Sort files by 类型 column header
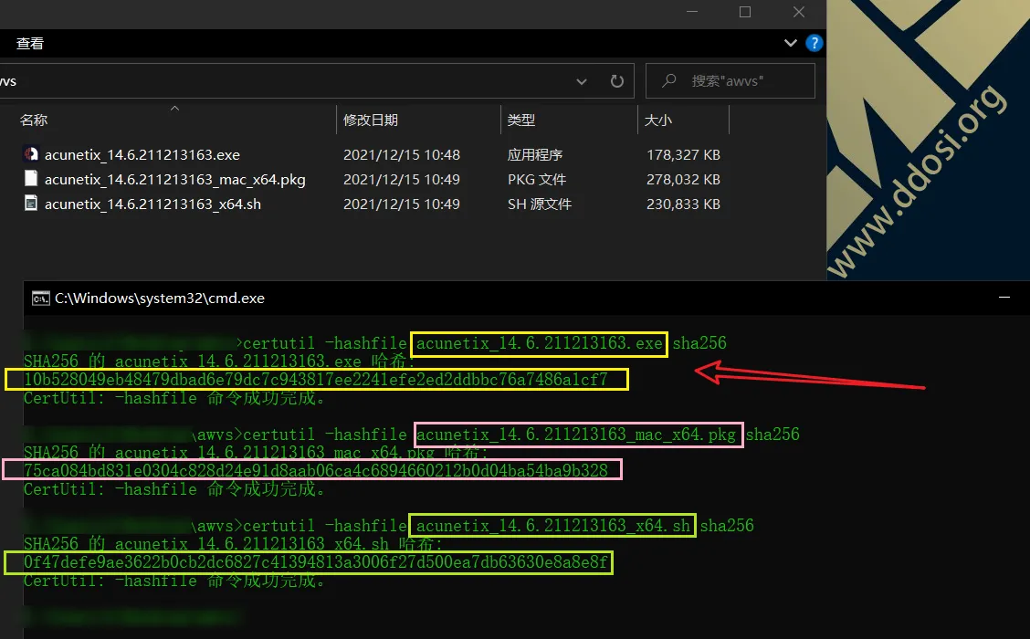Image resolution: width=1030 pixels, height=639 pixels. coord(520,120)
